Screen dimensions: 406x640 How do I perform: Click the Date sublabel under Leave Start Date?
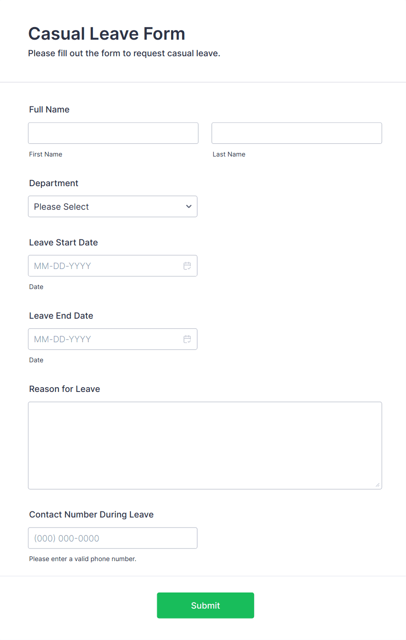point(36,286)
